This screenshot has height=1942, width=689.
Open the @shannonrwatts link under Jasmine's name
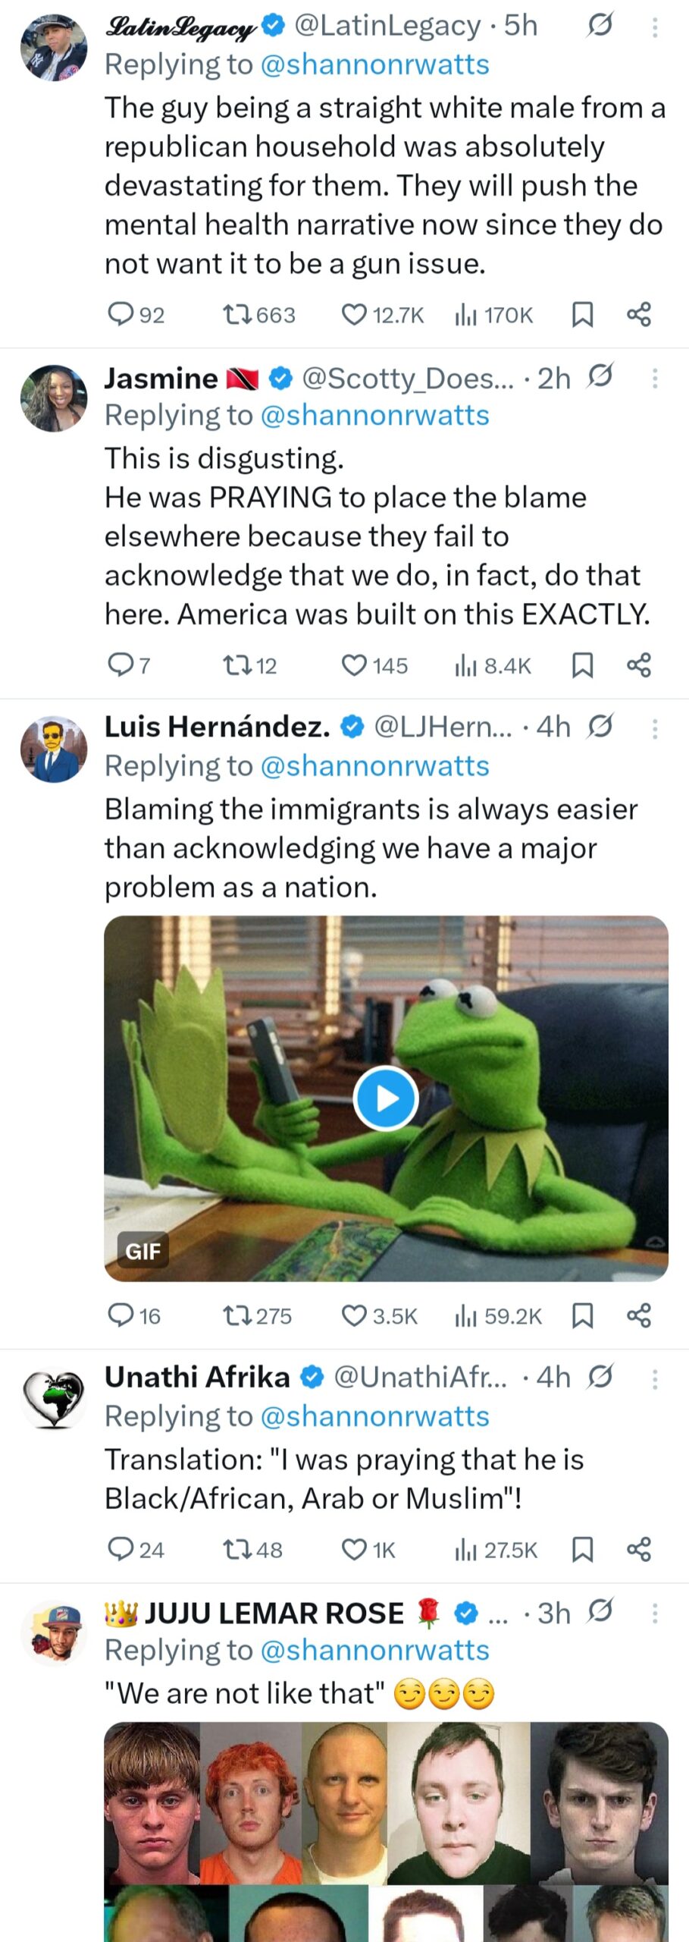coord(374,415)
